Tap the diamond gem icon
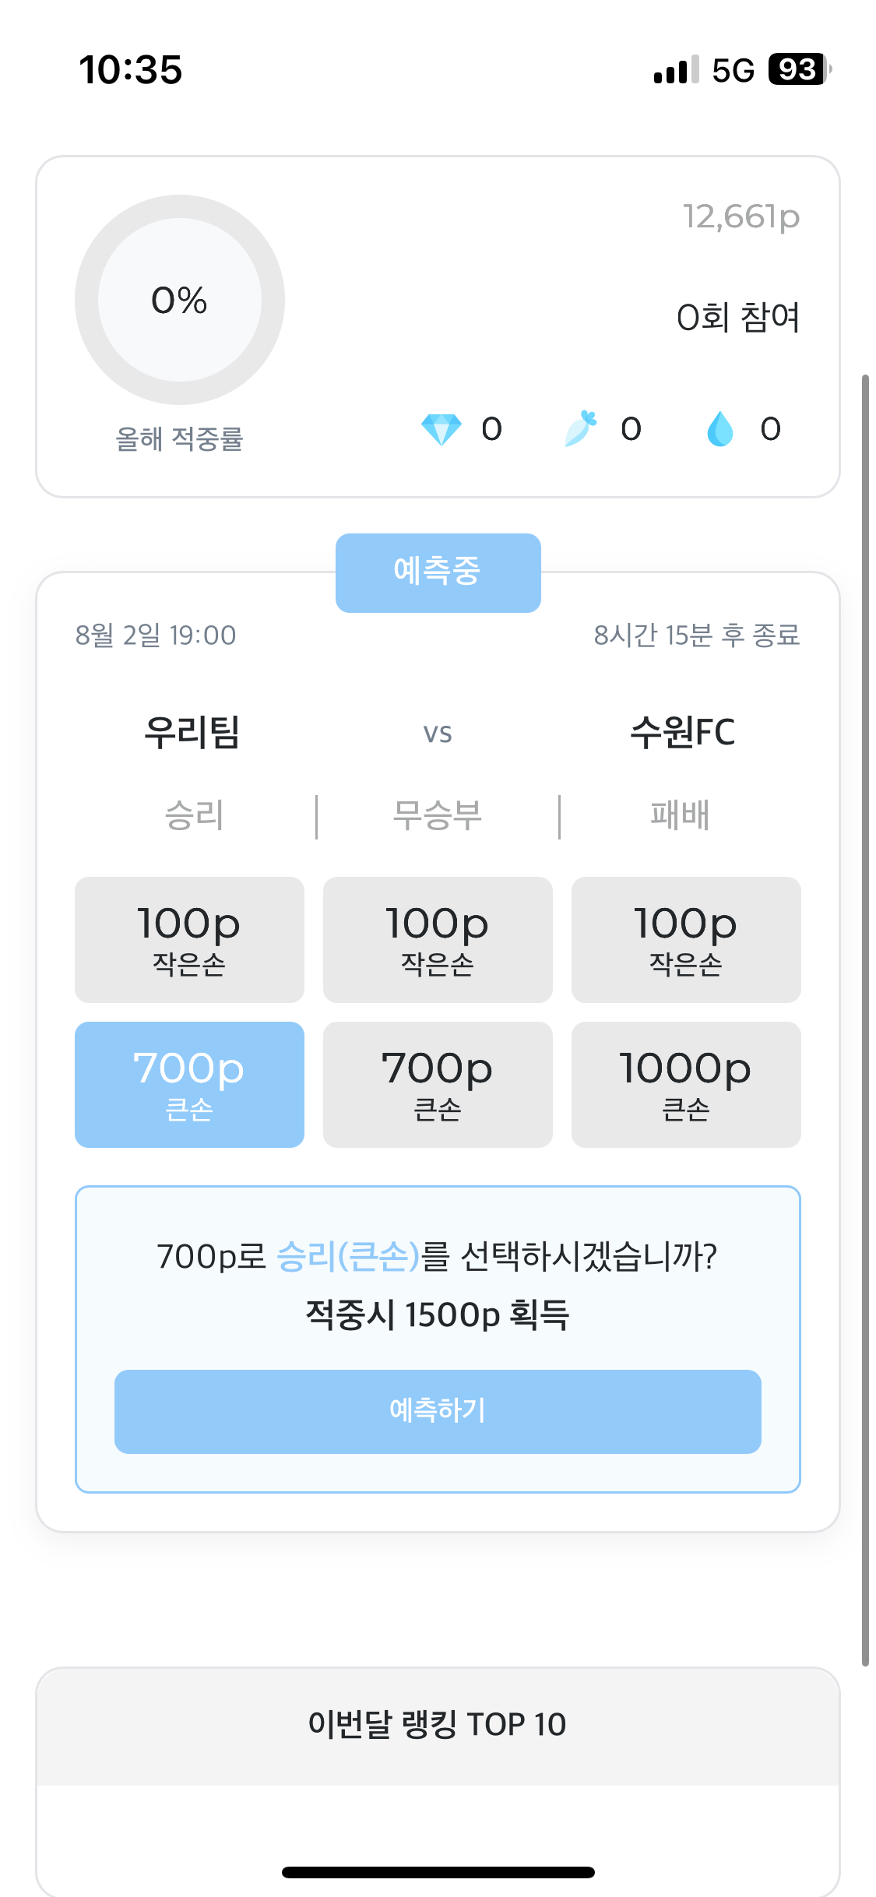Screen dimensions: 876x1897 [441, 429]
